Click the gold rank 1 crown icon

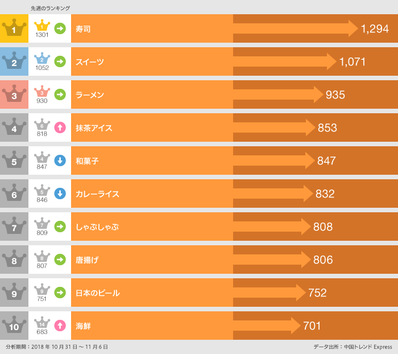14,28
